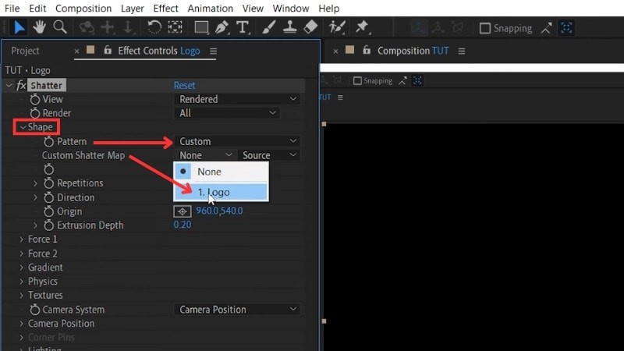Toggle the Extrusion Depth stopwatch
The width and height of the screenshot is (624, 351).
coord(49,225)
